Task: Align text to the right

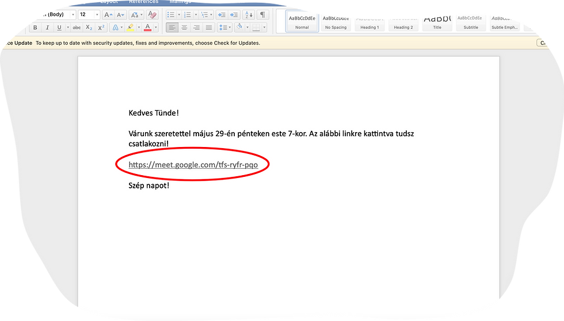Action: click(x=196, y=28)
